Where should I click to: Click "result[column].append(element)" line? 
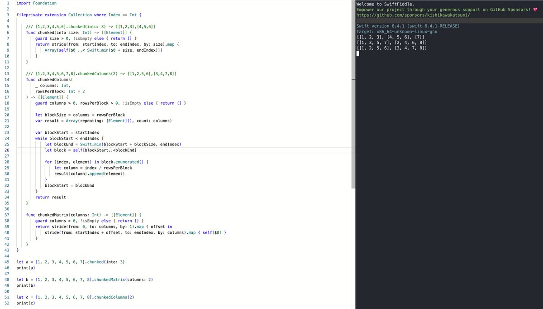(x=89, y=174)
